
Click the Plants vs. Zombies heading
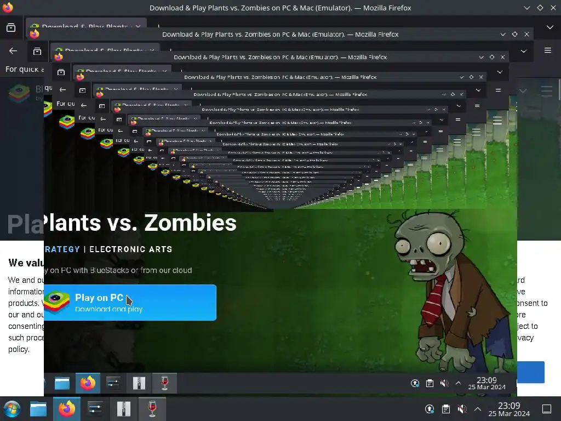140,223
